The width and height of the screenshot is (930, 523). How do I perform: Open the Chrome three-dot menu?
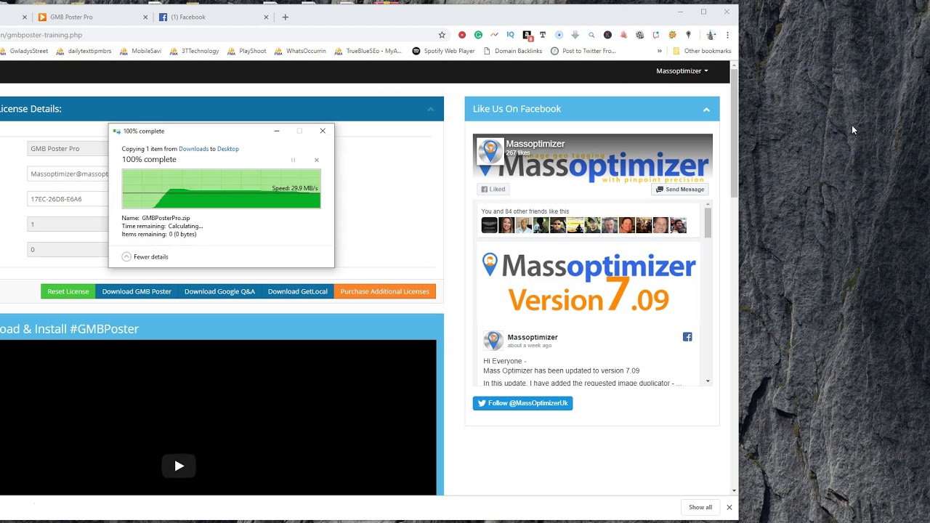tap(727, 35)
